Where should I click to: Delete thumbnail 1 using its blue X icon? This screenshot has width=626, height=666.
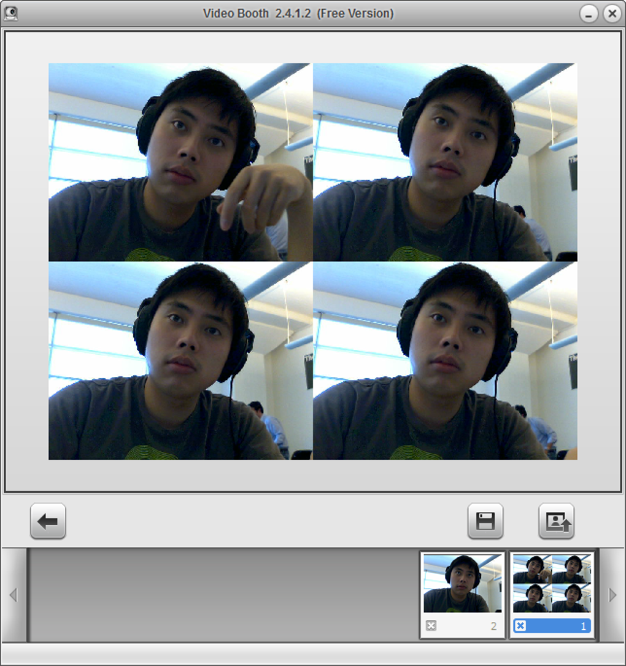520,625
